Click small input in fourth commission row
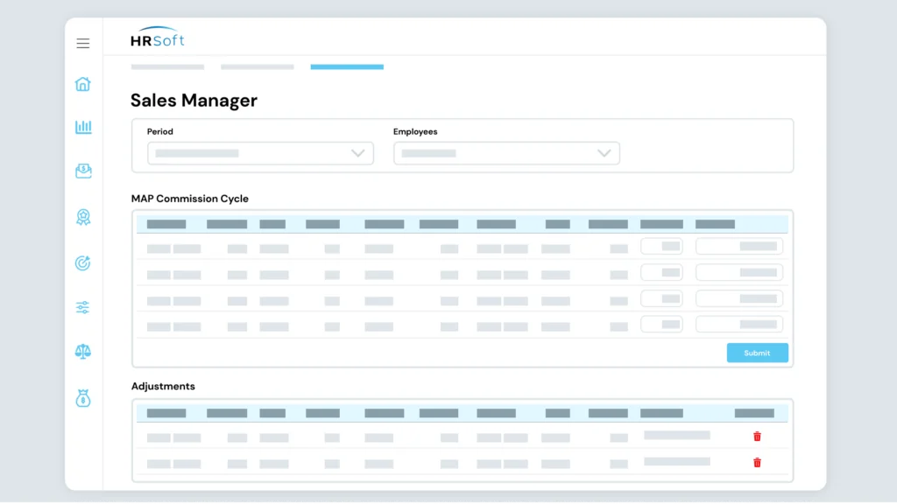 pyautogui.click(x=662, y=324)
